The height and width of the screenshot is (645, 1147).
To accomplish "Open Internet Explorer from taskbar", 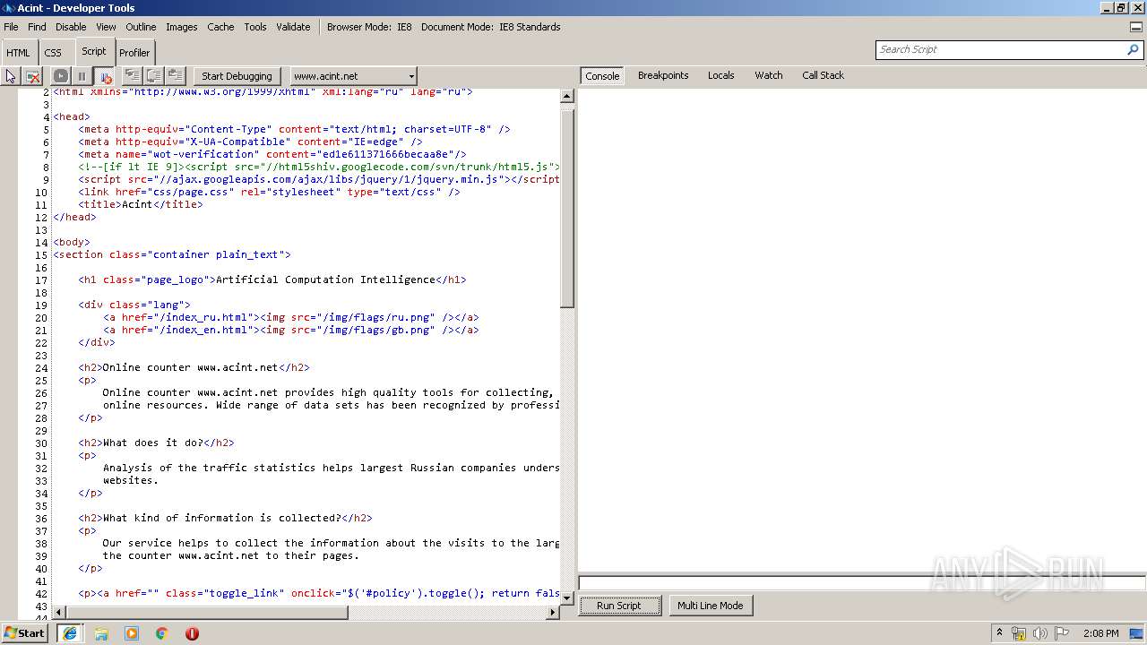I will (x=70, y=633).
